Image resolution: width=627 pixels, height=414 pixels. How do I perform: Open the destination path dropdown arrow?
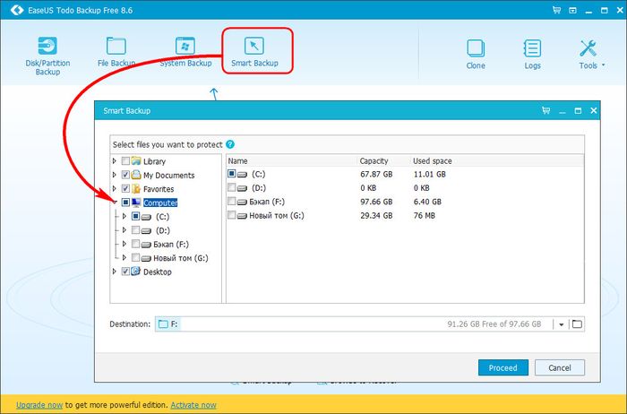coord(560,324)
